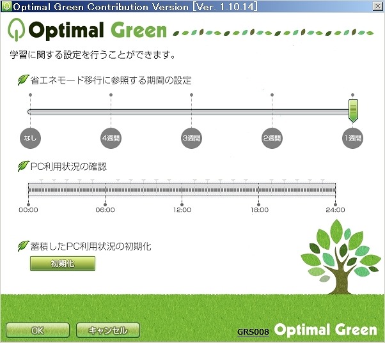
Task: Click leaf icon beside PC利用状況の確認
Action: 24,166
